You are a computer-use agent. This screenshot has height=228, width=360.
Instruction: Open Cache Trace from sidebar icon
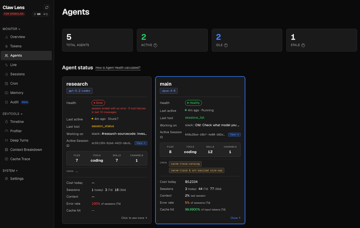click(6, 159)
